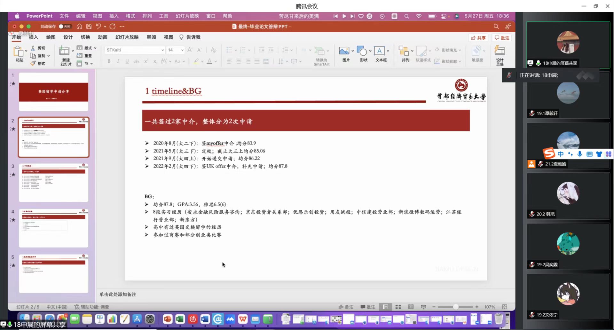Toggle normal view button in status bar
This screenshot has height=330, width=614.
386,307
